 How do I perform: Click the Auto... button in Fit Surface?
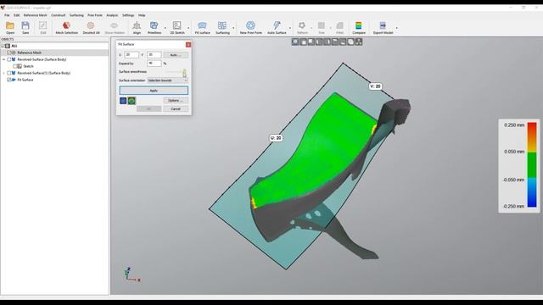(176, 55)
